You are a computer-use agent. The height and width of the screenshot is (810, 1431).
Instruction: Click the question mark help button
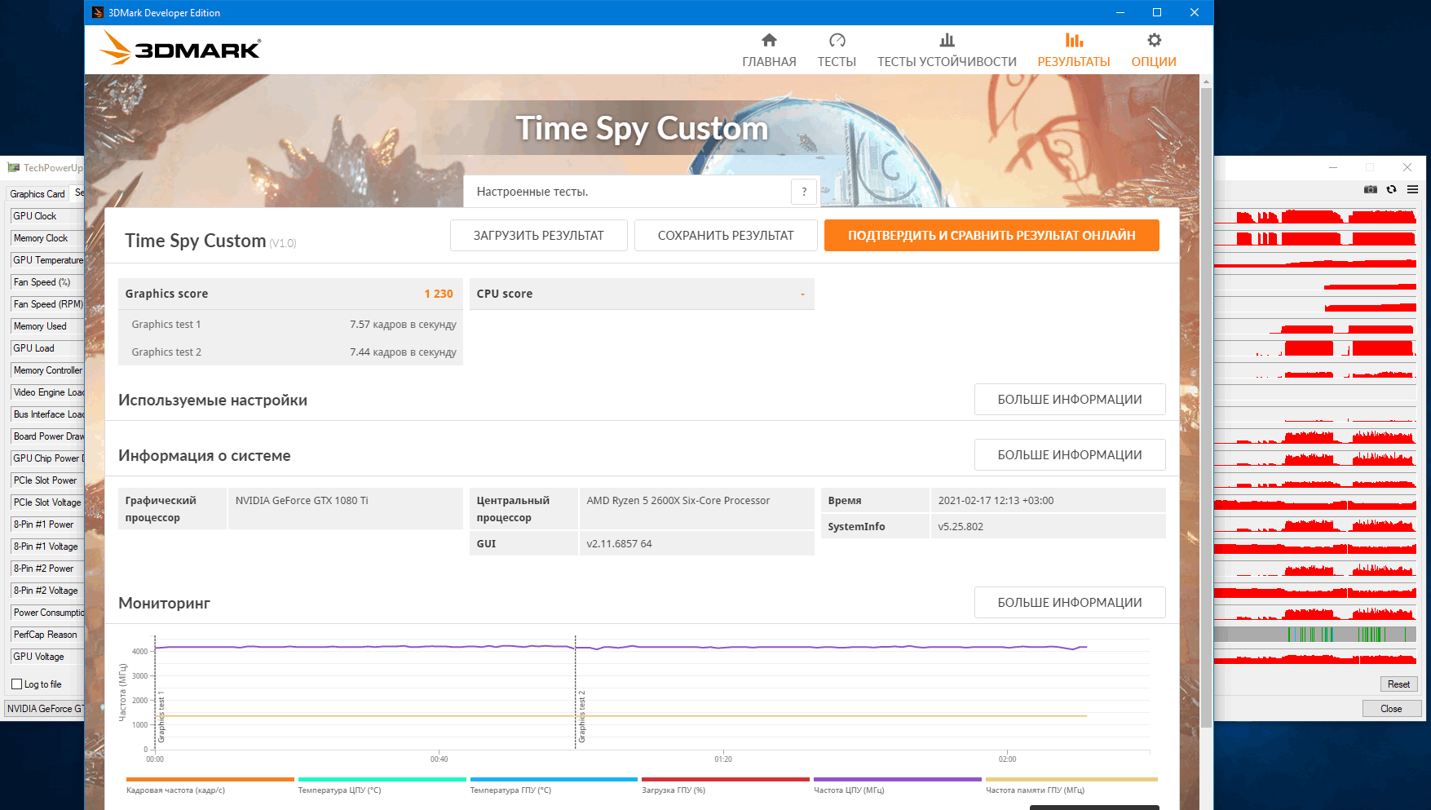[x=804, y=192]
